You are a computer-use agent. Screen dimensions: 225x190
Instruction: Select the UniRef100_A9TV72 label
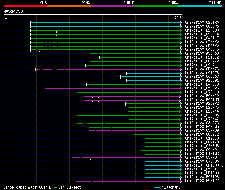point(202,57)
